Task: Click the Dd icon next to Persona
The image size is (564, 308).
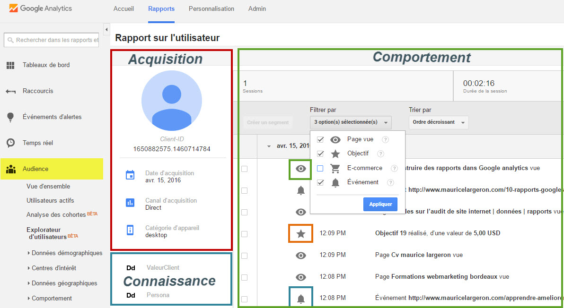Action: tap(131, 295)
